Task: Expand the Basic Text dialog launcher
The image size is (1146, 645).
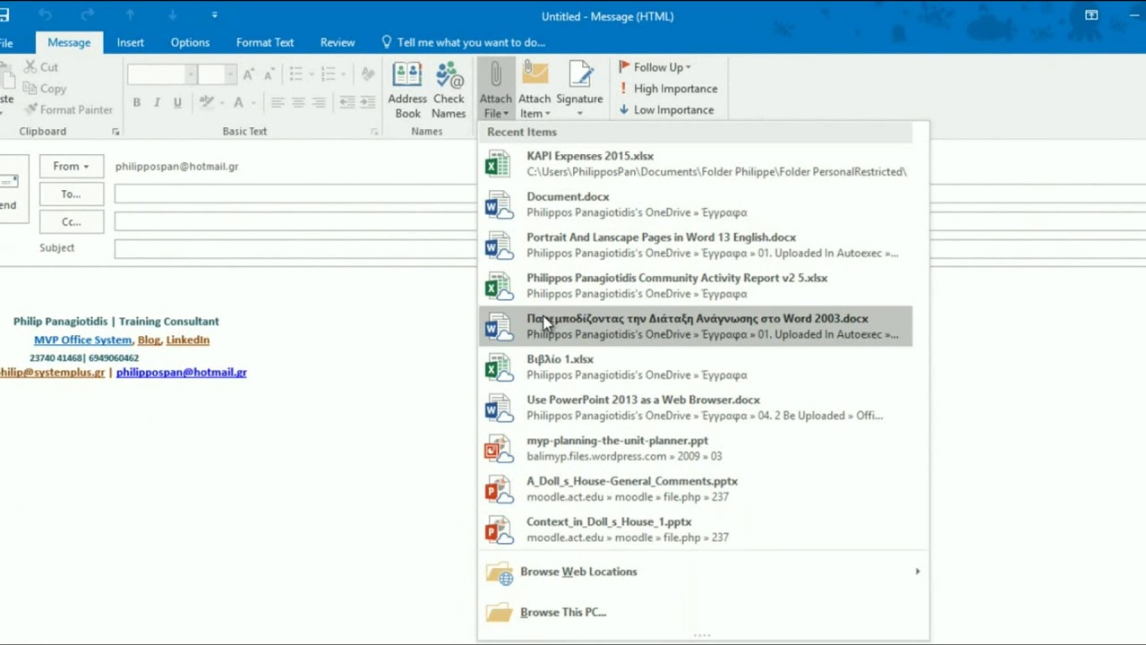Action: pos(374,132)
